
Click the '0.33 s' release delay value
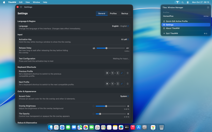[x=127, y=51]
